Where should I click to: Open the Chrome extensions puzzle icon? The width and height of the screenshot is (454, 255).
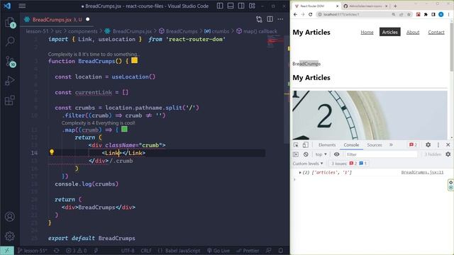tap(426, 14)
